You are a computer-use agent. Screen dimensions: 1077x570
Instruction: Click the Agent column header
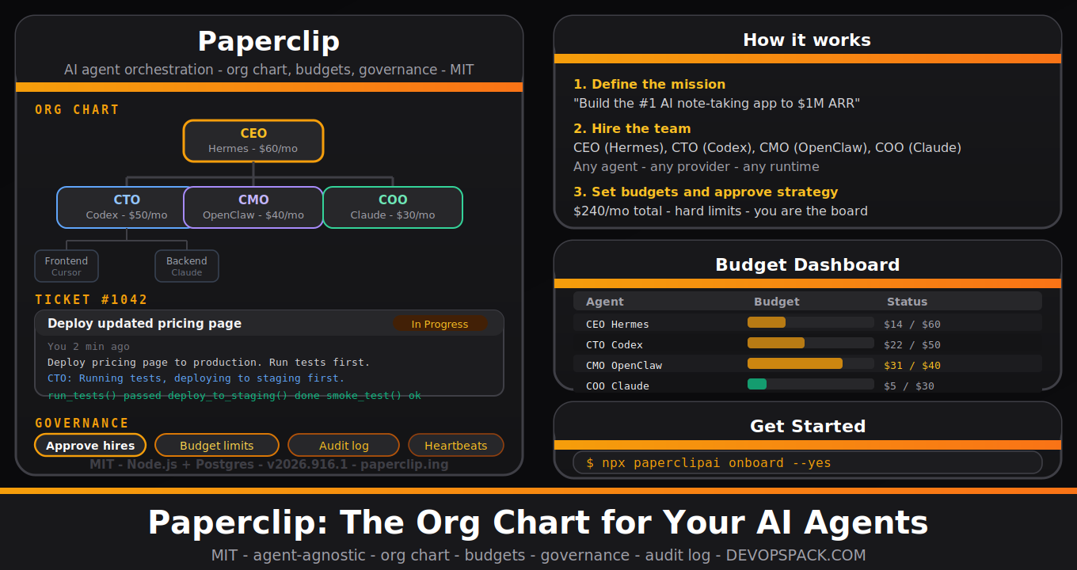click(605, 302)
